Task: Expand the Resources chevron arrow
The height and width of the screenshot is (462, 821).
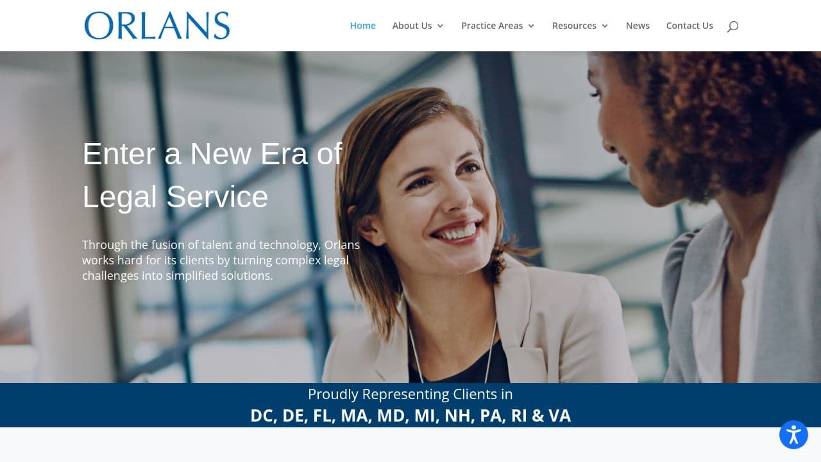Action: click(605, 26)
